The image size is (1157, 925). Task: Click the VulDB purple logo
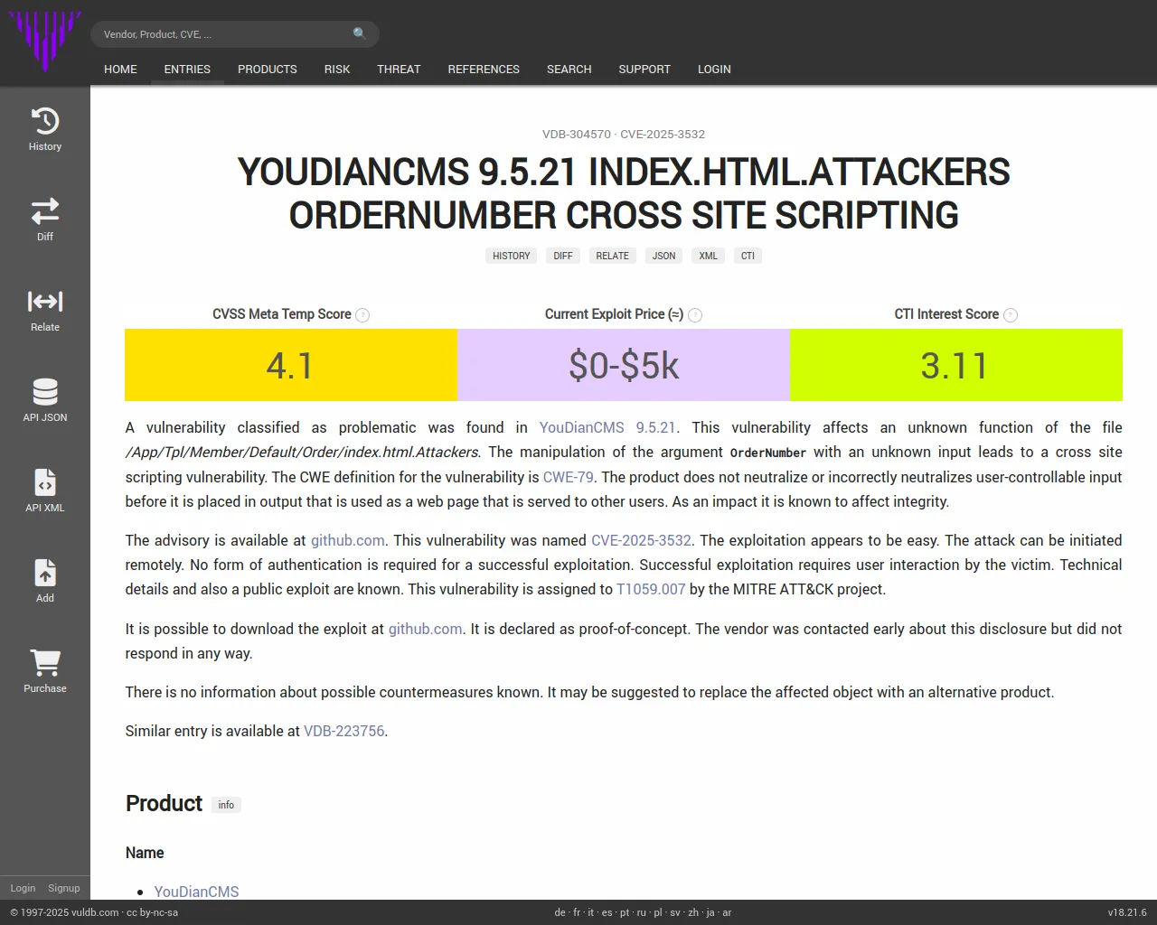point(45,41)
